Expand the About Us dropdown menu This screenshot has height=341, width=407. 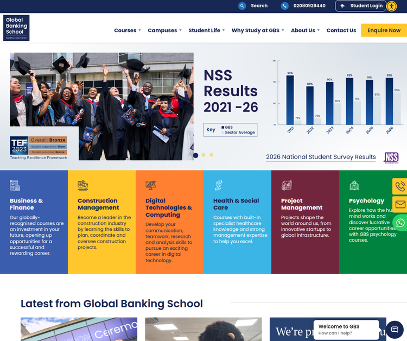tap(305, 30)
